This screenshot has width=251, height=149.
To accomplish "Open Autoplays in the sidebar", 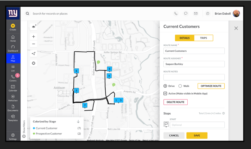I will click(x=13, y=98).
